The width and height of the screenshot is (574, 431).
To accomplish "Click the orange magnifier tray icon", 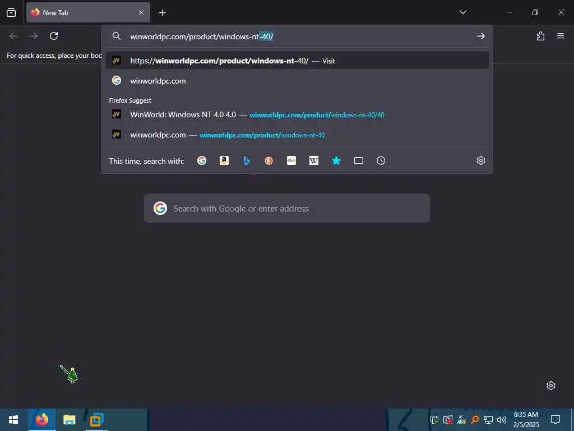I will coord(475,420).
